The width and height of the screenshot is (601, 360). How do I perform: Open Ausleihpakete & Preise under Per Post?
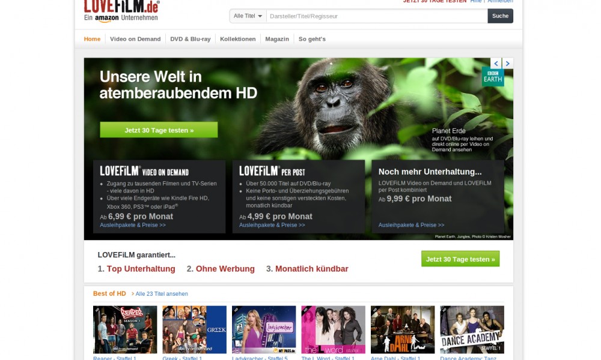[x=272, y=225]
